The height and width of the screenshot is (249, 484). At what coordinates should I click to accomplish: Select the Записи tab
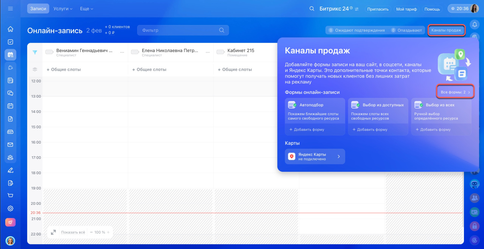pyautogui.click(x=38, y=9)
